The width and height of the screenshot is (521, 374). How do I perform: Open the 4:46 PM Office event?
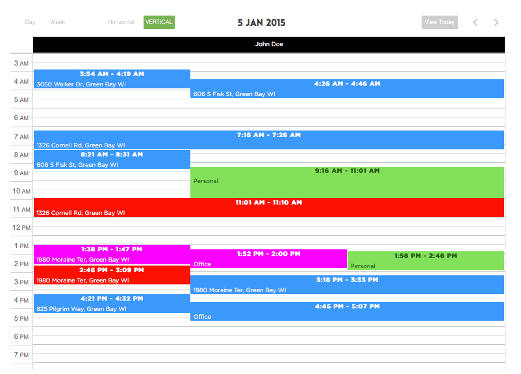click(x=347, y=311)
